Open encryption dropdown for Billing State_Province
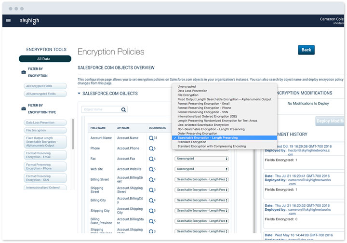Viewport: 347px width, 243px height. (x=201, y=221)
